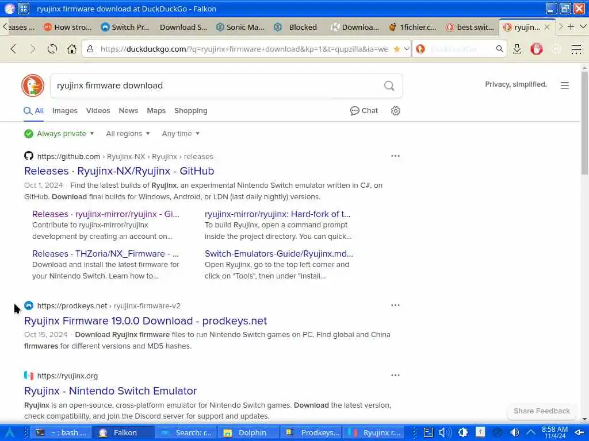Open DuckDuckGo side menu hamburger

coord(565,86)
